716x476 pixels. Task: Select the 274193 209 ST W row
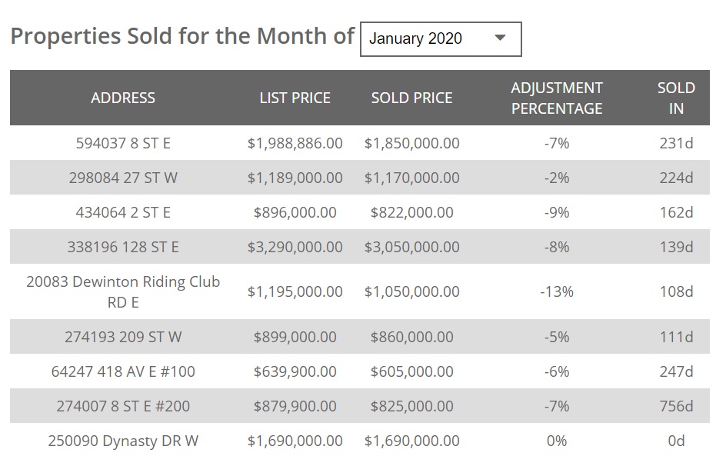tap(123, 337)
